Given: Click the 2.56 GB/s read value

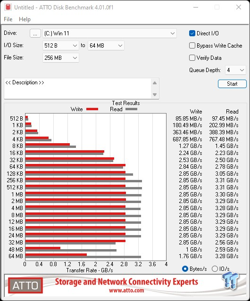Looking at the screenshot, I should click(x=227, y=243).
